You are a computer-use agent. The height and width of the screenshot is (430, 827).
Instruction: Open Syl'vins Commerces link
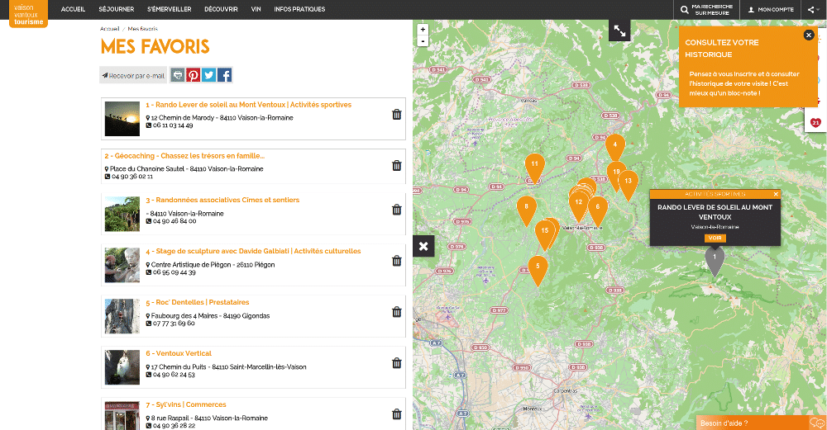click(x=185, y=404)
